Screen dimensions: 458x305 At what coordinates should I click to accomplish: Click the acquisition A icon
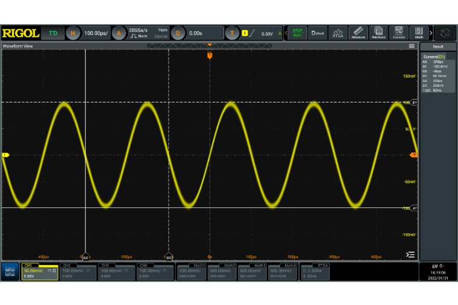coord(119,33)
